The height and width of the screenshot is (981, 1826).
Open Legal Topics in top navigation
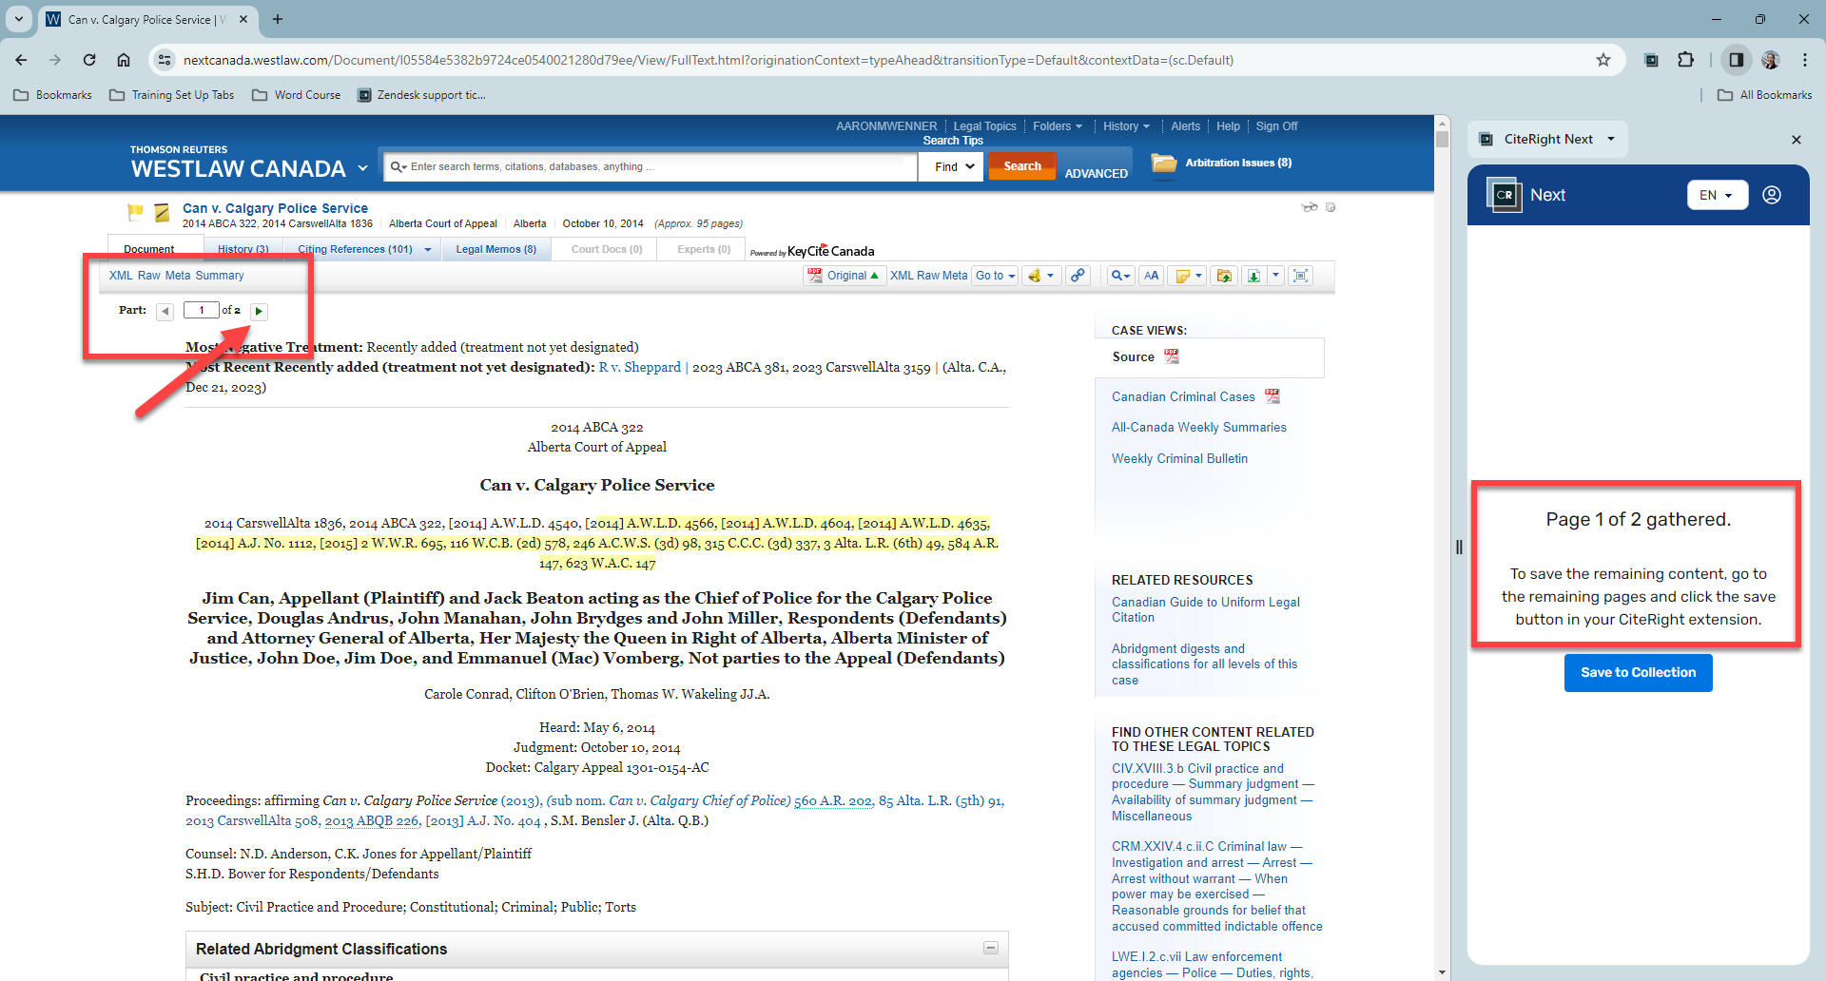click(984, 126)
